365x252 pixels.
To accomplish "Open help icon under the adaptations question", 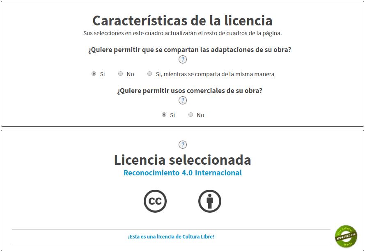I will (183, 59).
